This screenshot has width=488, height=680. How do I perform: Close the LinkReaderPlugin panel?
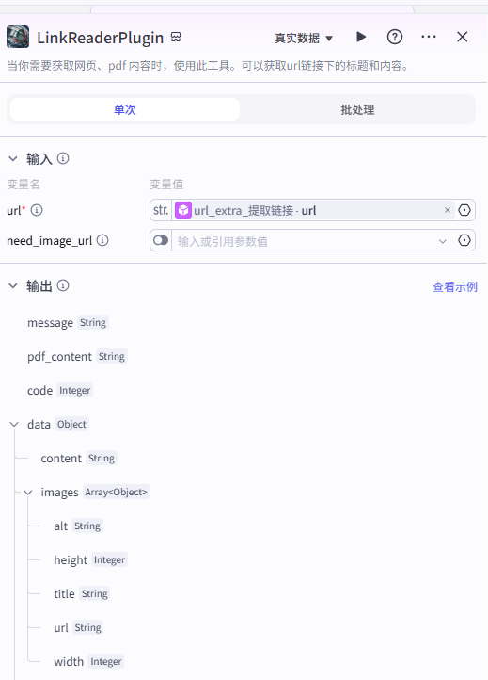[462, 37]
